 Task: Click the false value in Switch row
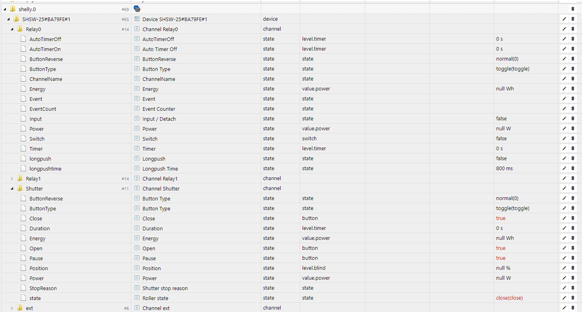(x=501, y=138)
